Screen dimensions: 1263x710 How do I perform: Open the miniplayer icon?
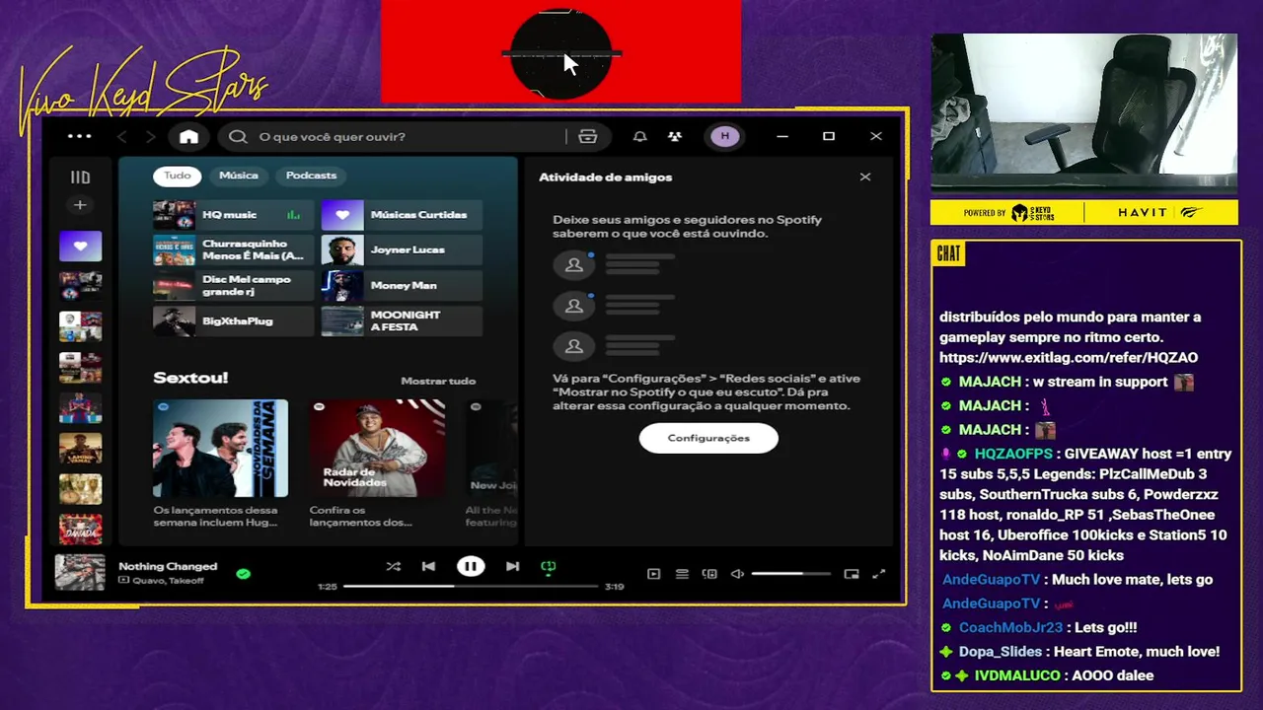pyautogui.click(x=852, y=574)
